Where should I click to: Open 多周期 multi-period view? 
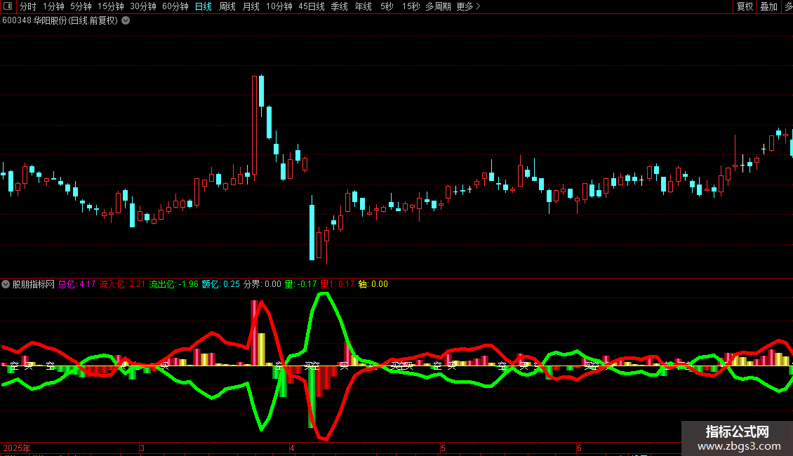438,6
